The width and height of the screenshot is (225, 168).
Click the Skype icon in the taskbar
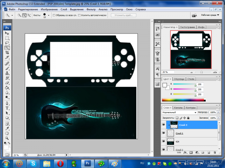click(33, 163)
